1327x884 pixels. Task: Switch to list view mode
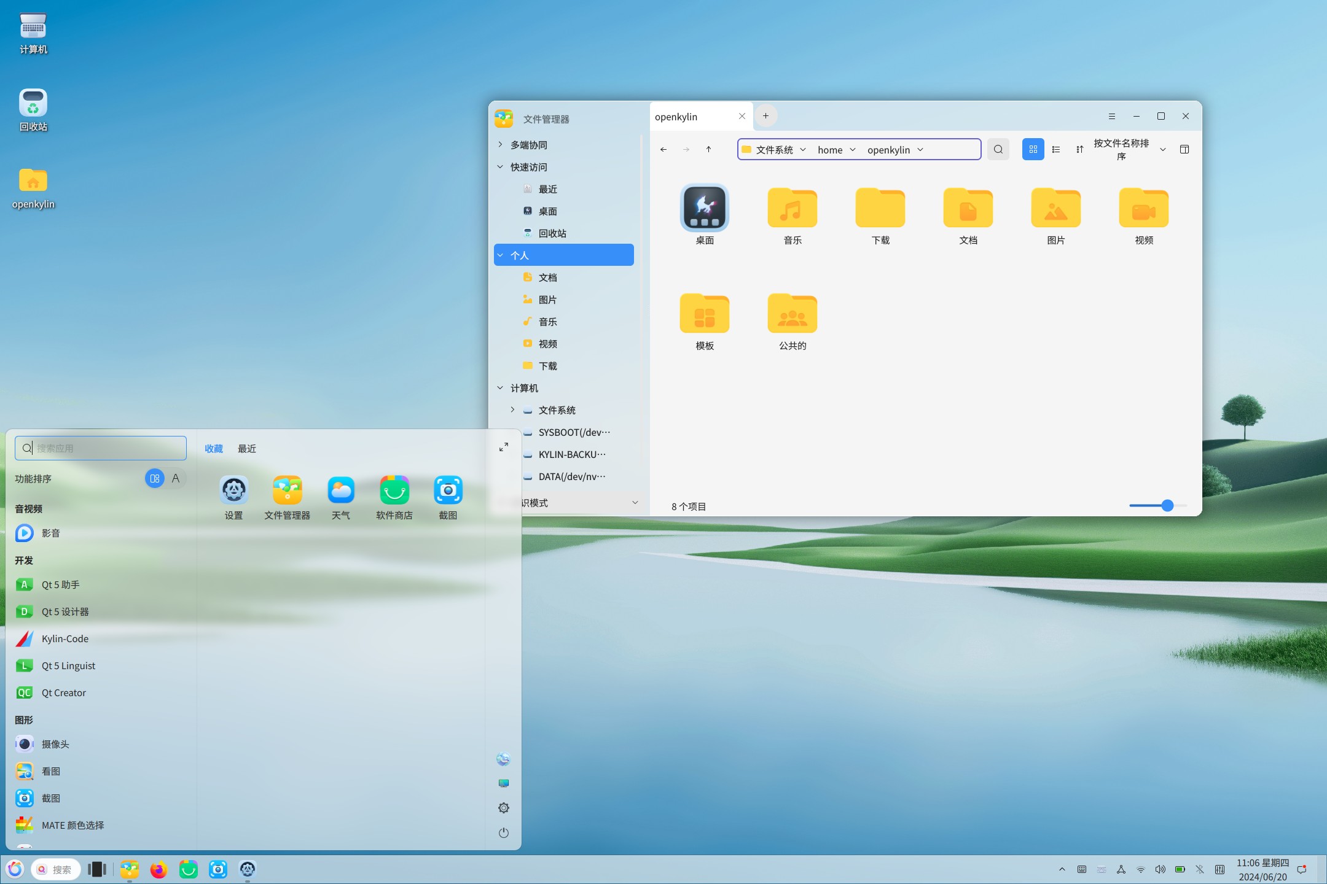(1056, 149)
